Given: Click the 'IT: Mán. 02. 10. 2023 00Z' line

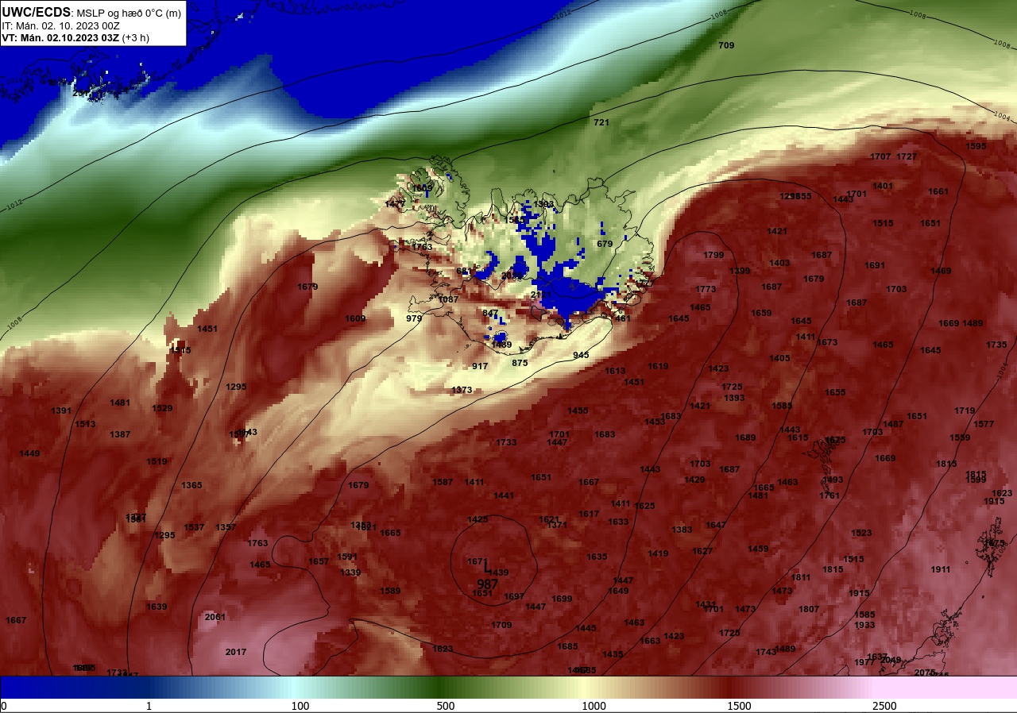Looking at the screenshot, I should (60, 25).
